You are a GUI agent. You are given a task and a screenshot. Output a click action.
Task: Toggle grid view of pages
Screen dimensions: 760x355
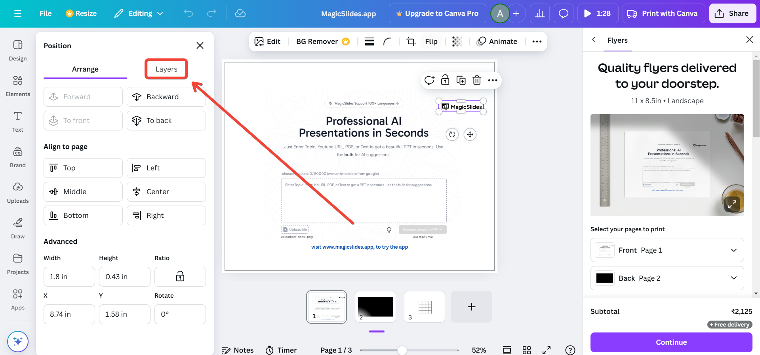click(x=526, y=350)
